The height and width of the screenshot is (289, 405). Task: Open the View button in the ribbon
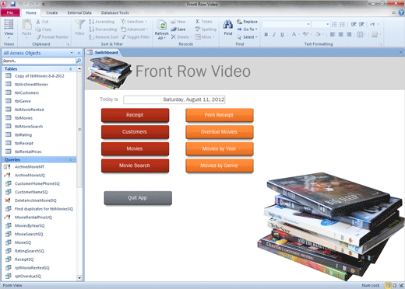tap(9, 29)
